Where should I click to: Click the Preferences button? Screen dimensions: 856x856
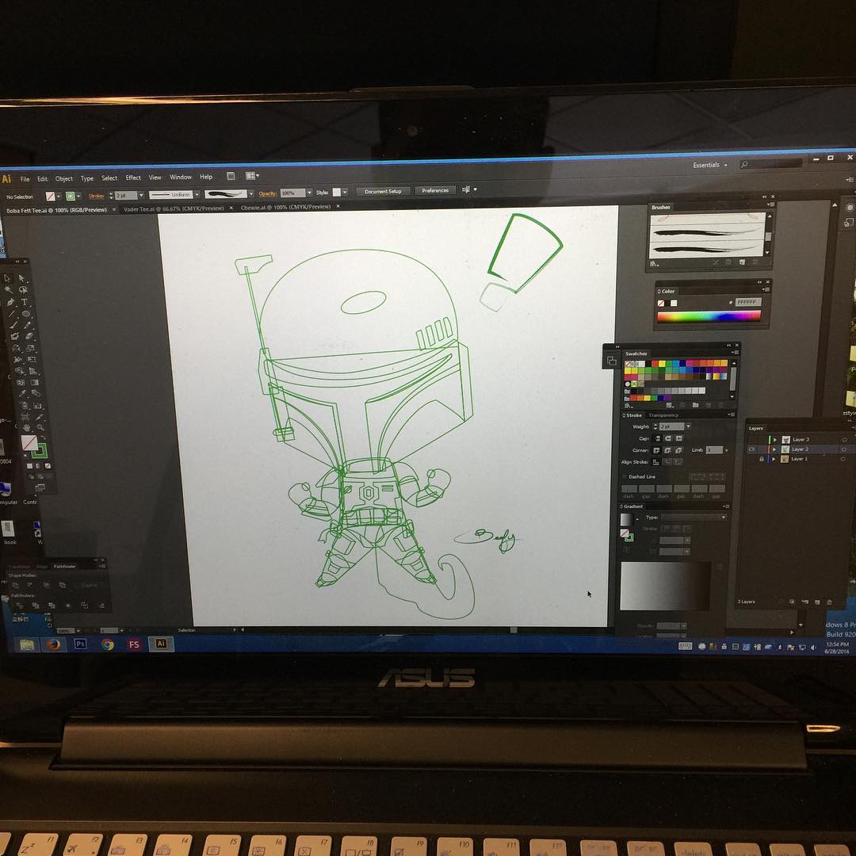[x=435, y=190]
